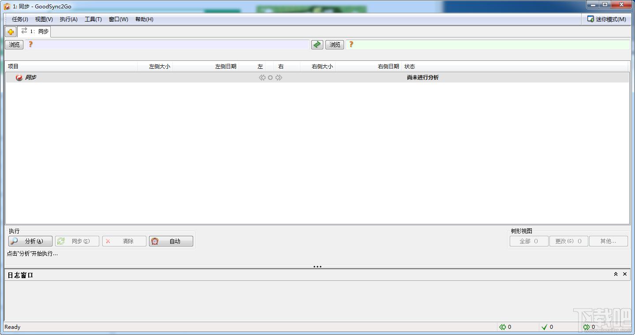The width and height of the screenshot is (635, 335).
Task: Click the 分析(A) analyze button
Action: [30, 241]
